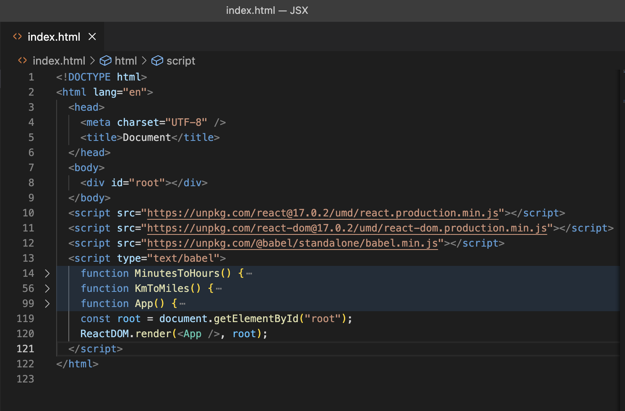Click the const root declaration
The image size is (625, 411).
point(111,319)
